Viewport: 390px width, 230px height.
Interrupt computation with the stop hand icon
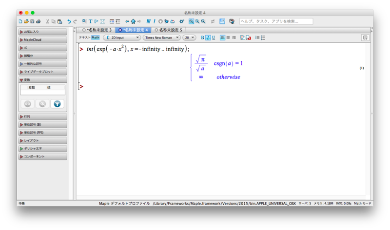[x=160, y=21]
